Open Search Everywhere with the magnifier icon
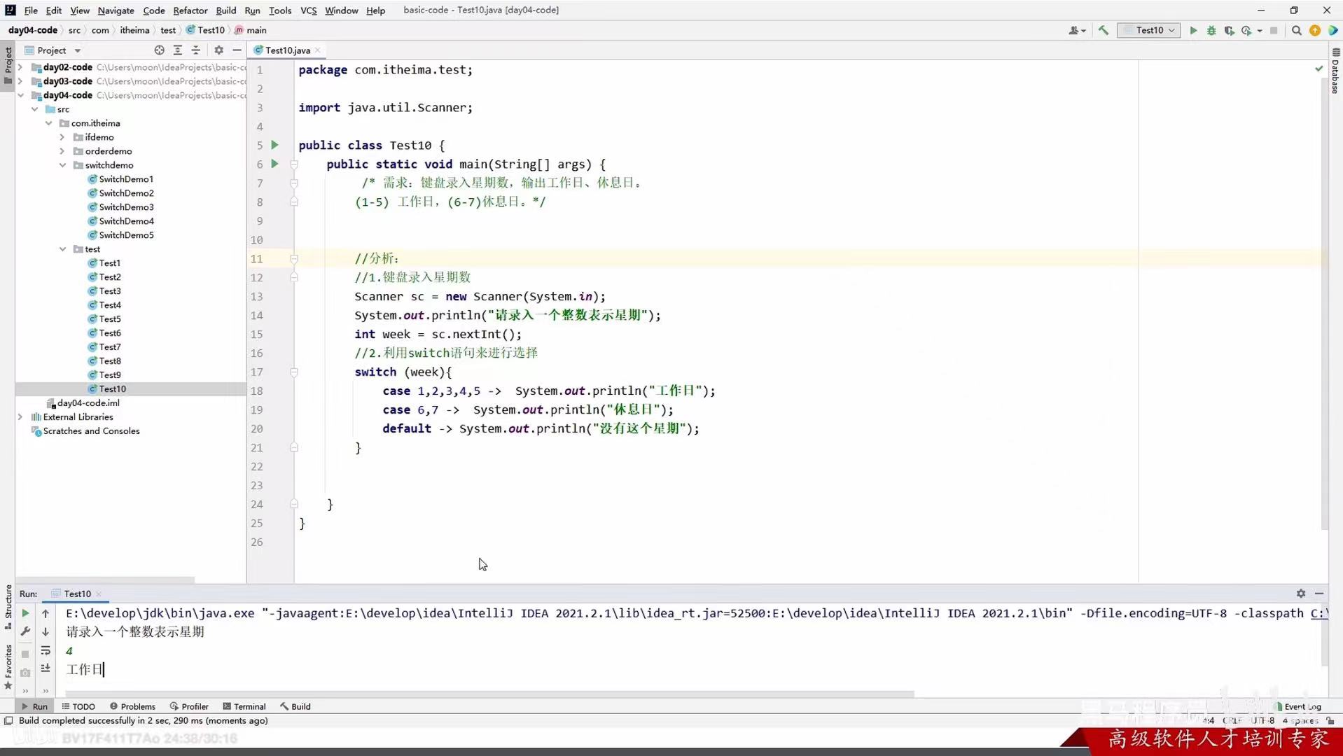 (1297, 31)
